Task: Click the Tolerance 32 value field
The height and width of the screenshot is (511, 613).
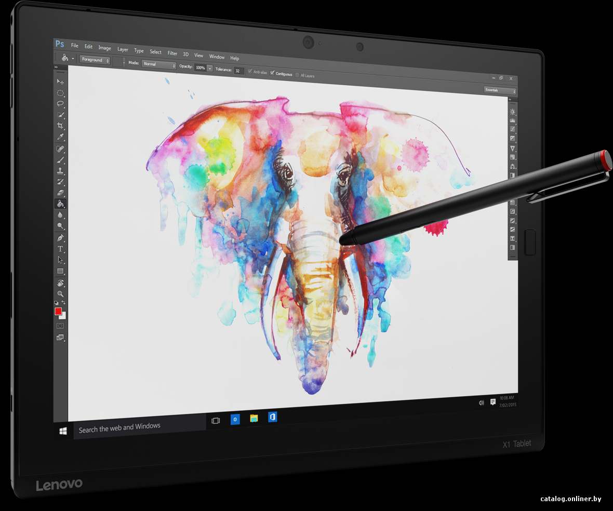Action: (x=239, y=71)
